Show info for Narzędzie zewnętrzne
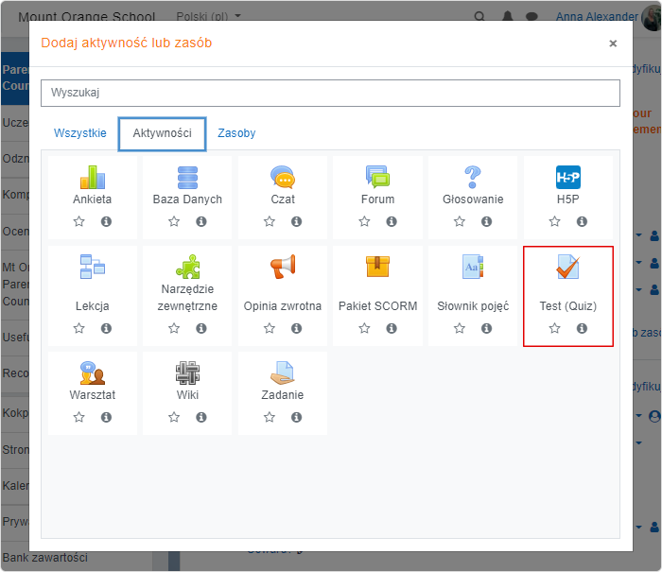Image resolution: width=662 pixels, height=572 pixels. tap(200, 328)
